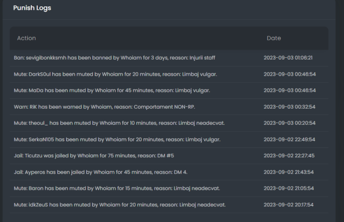Select the theoul_ mute log row
This screenshot has width=344, height=222.
point(169,123)
